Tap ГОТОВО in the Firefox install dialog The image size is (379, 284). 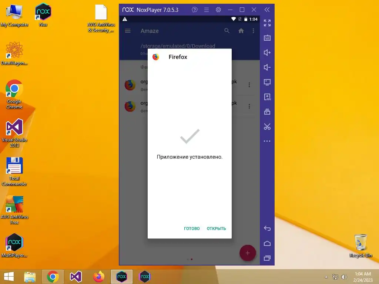pyautogui.click(x=192, y=229)
